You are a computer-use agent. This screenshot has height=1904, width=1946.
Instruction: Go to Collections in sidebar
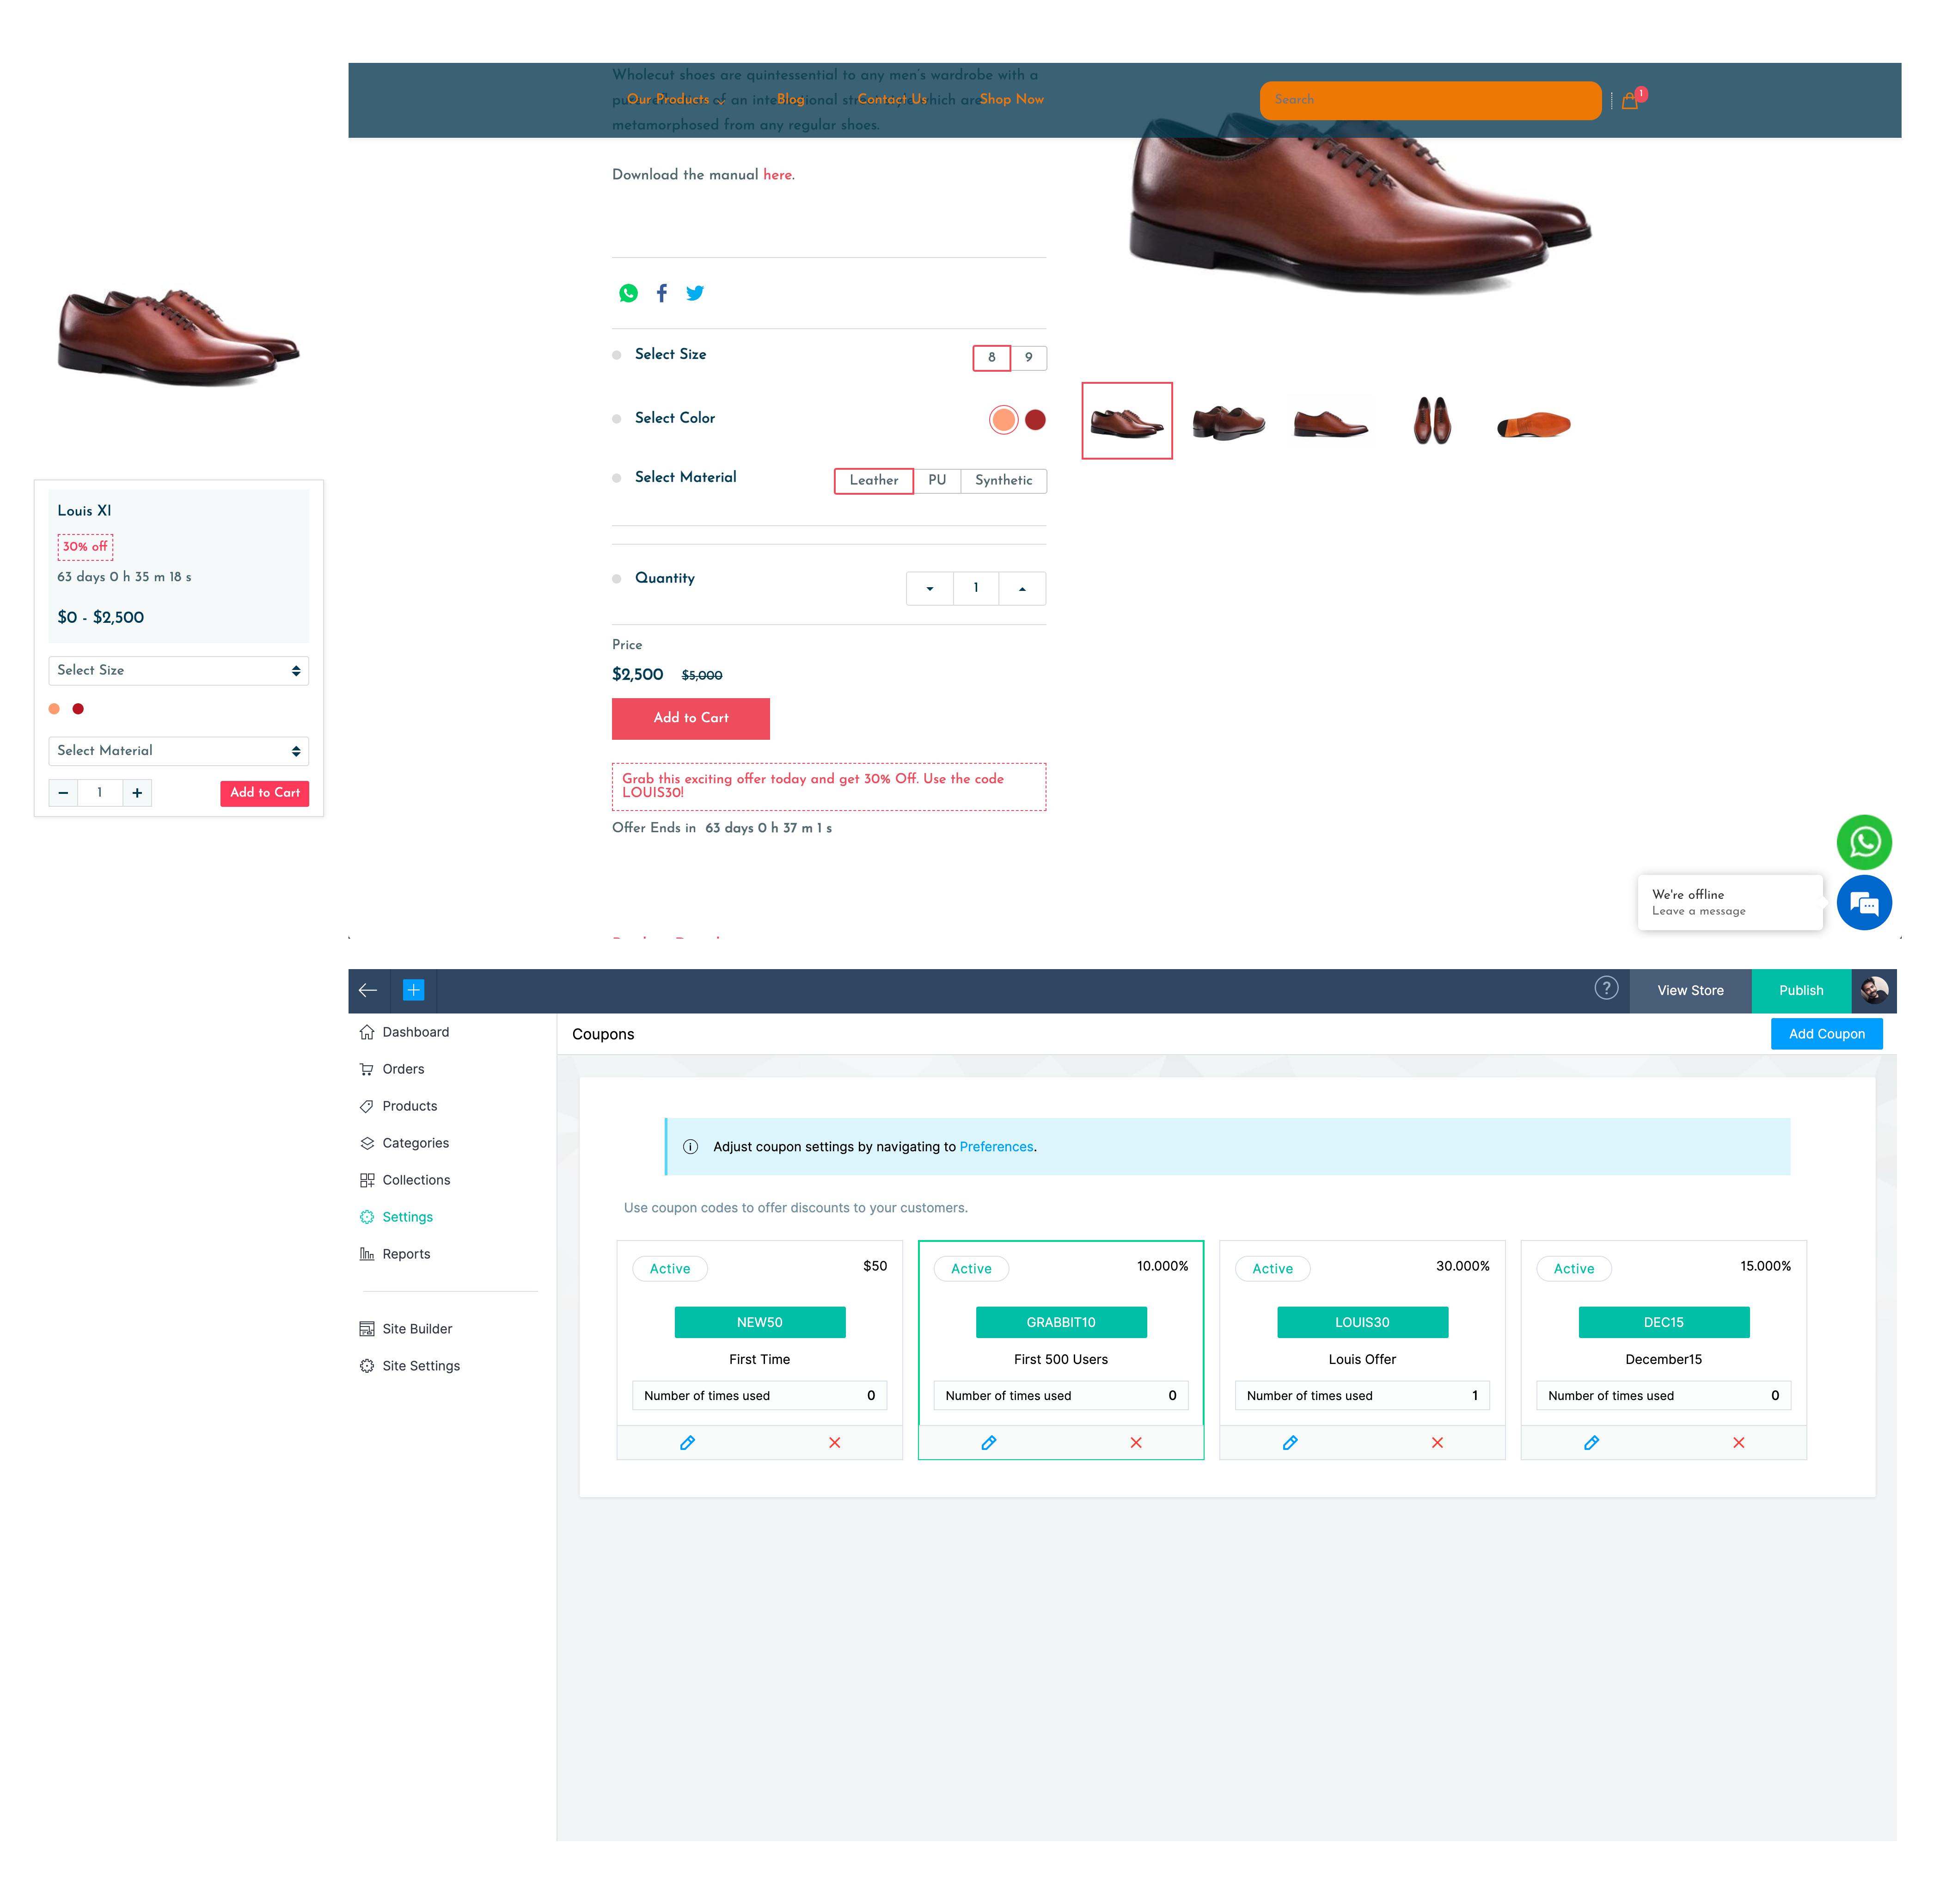pos(416,1180)
